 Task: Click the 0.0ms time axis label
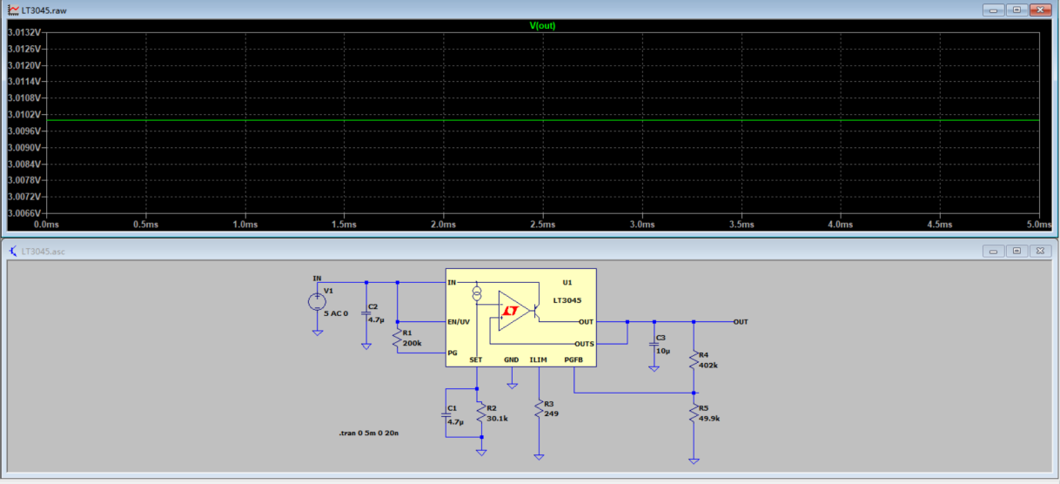[x=46, y=225]
